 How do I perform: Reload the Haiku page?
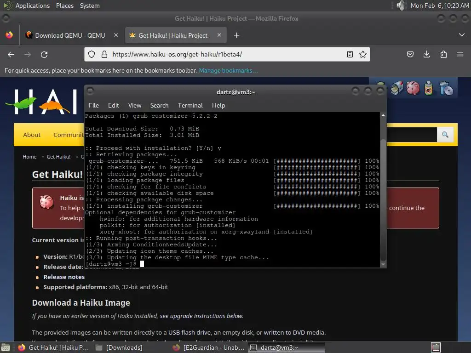click(44, 54)
